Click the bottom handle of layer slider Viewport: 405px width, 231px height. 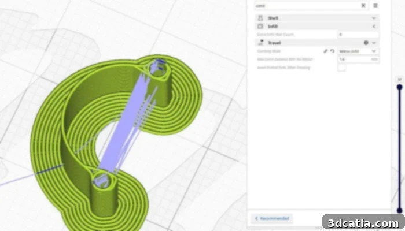400,211
